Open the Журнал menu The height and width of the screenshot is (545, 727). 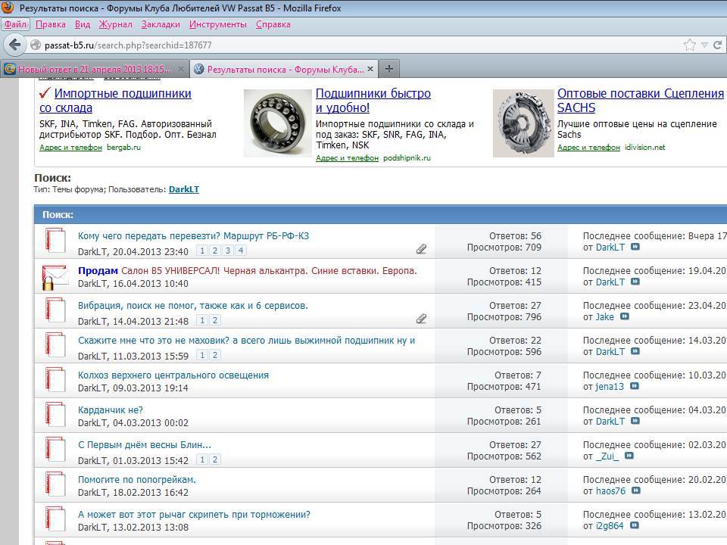(115, 24)
